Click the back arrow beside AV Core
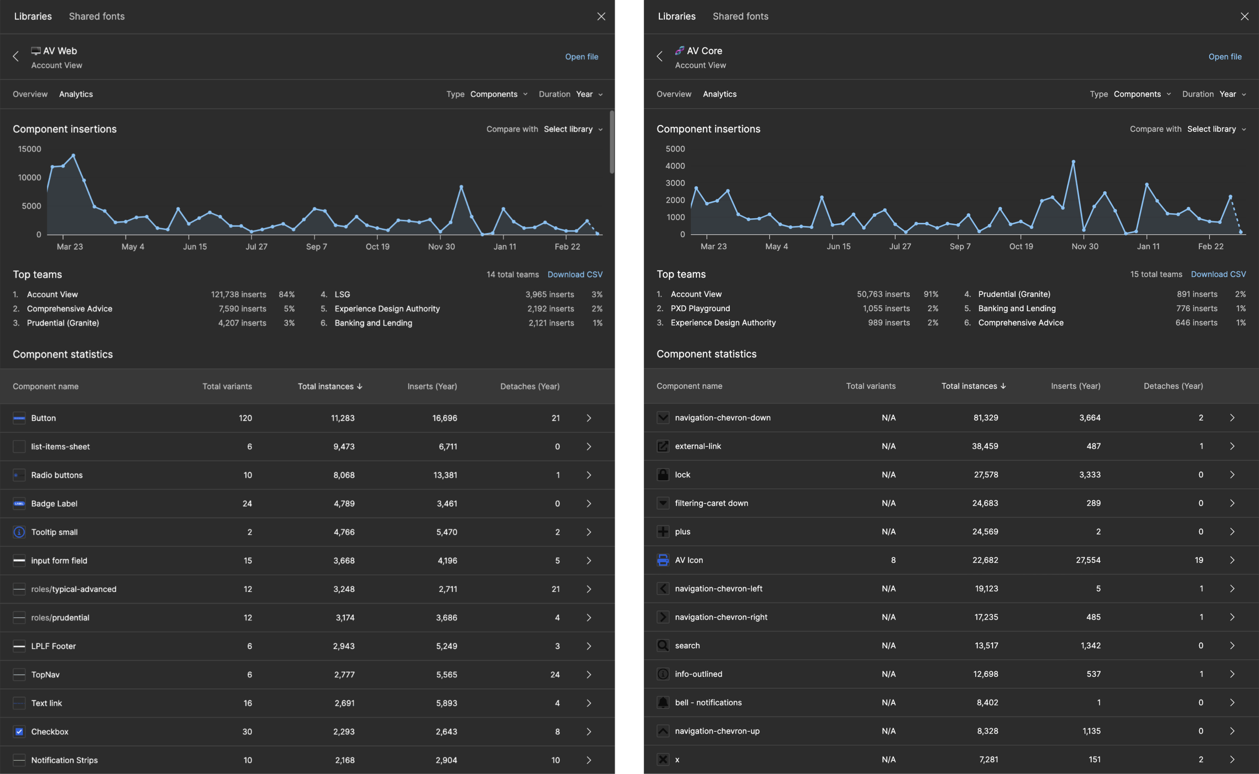 660,57
